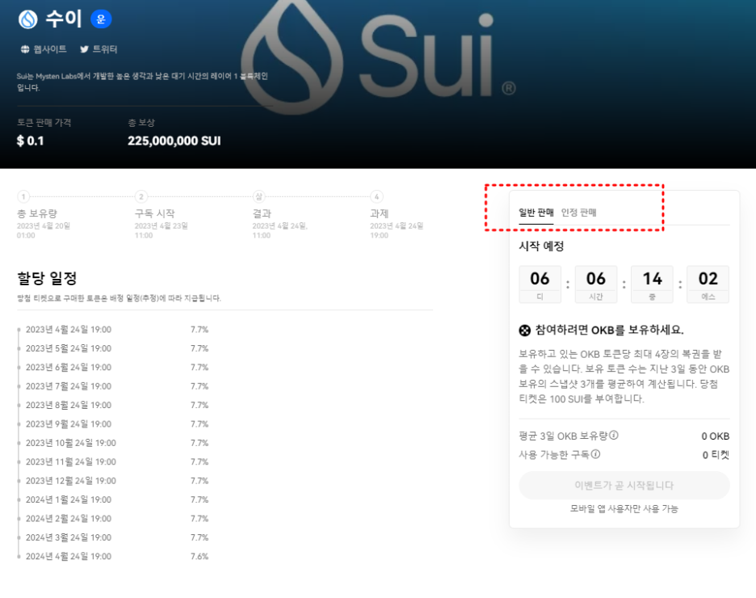Screen dimensions: 756x598
Task: Click the 225,000,000 SUI total reward value
Action: pos(174,141)
